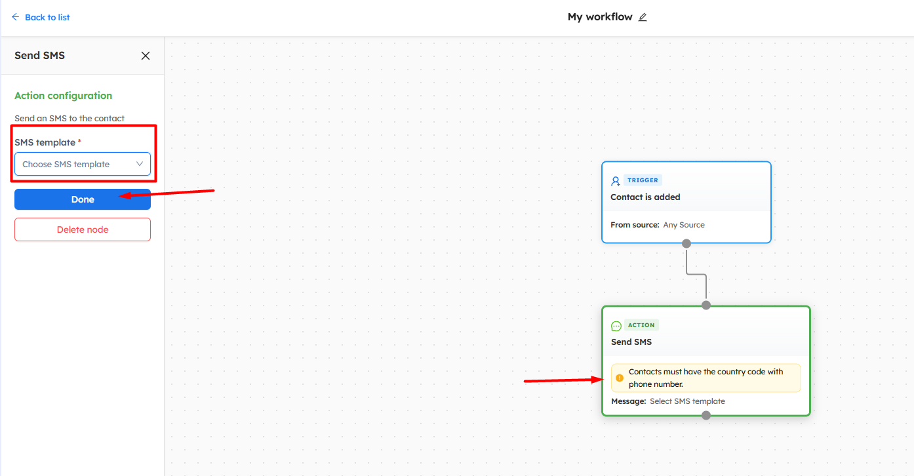This screenshot has width=914, height=476.
Task: Click the Delete node button
Action: click(x=83, y=229)
